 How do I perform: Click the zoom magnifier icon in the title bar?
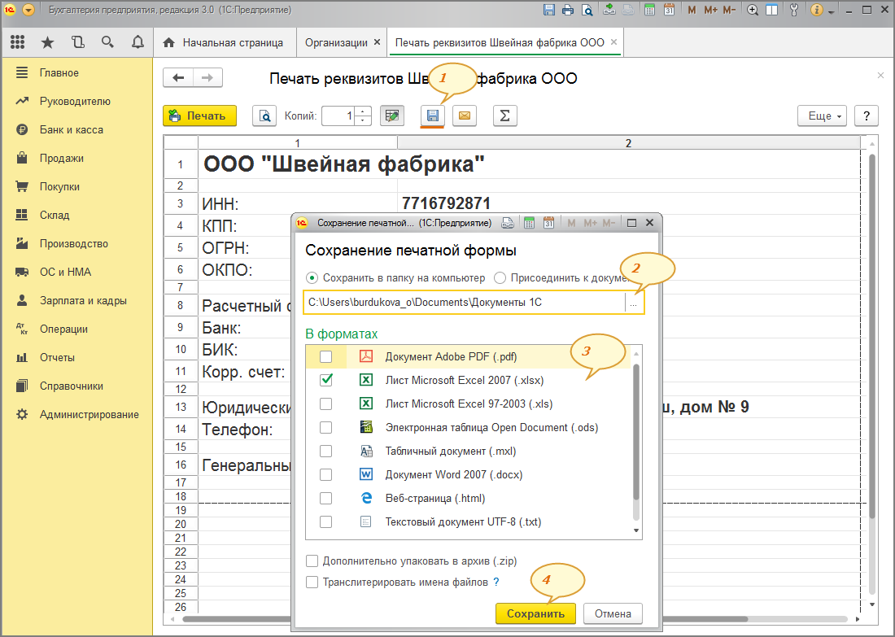[x=753, y=10]
